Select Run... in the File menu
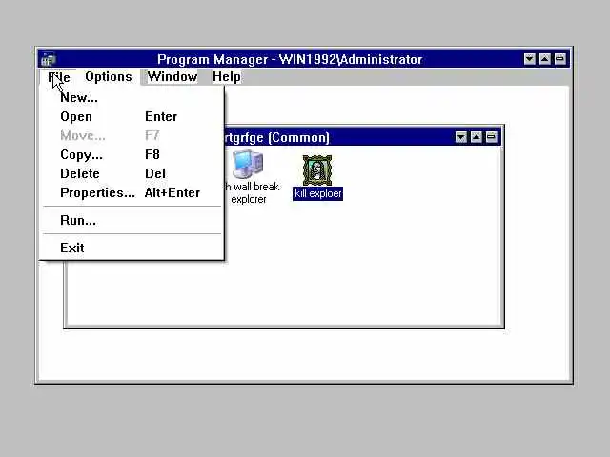This screenshot has height=457, width=610. coord(132,220)
